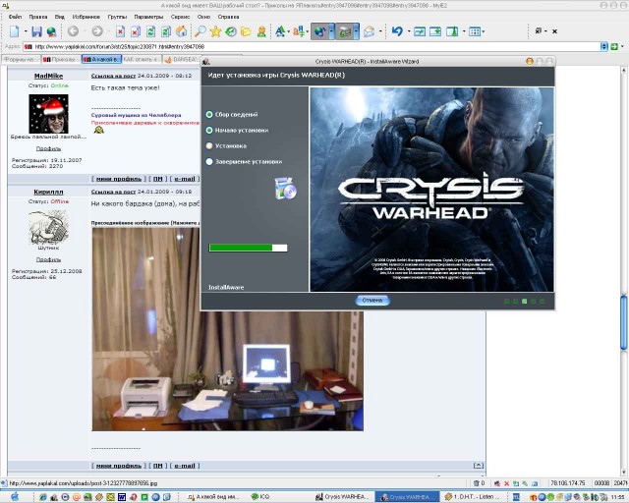Select the Сбор сведений step indicator
The height and width of the screenshot is (503, 629).
click(209, 115)
